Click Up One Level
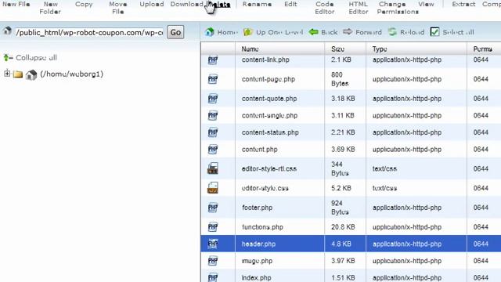The height and width of the screenshot is (282, 501). point(273,32)
